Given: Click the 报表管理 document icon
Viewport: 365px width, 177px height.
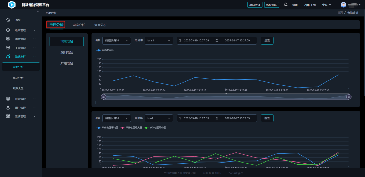Looking at the screenshot, I should tap(8, 99).
